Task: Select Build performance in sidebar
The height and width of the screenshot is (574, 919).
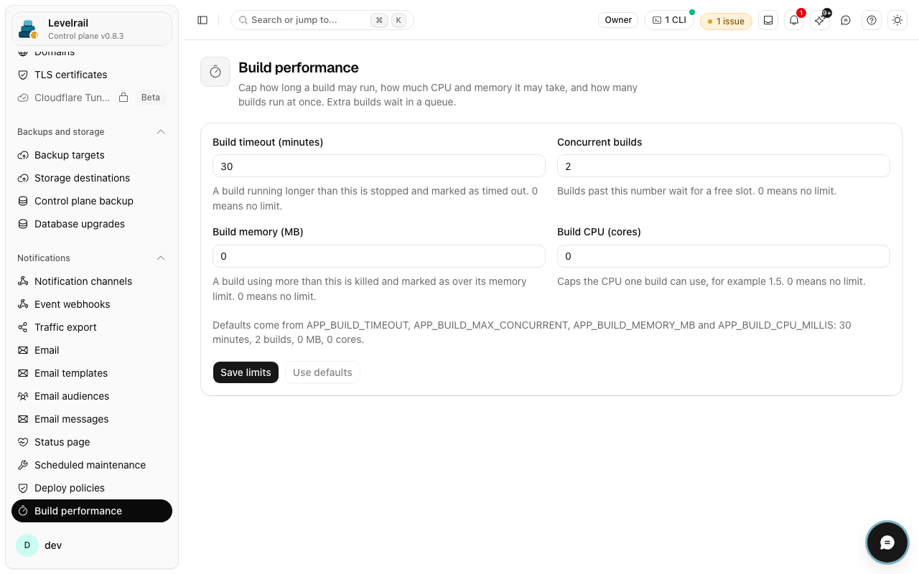Action: tap(92, 511)
